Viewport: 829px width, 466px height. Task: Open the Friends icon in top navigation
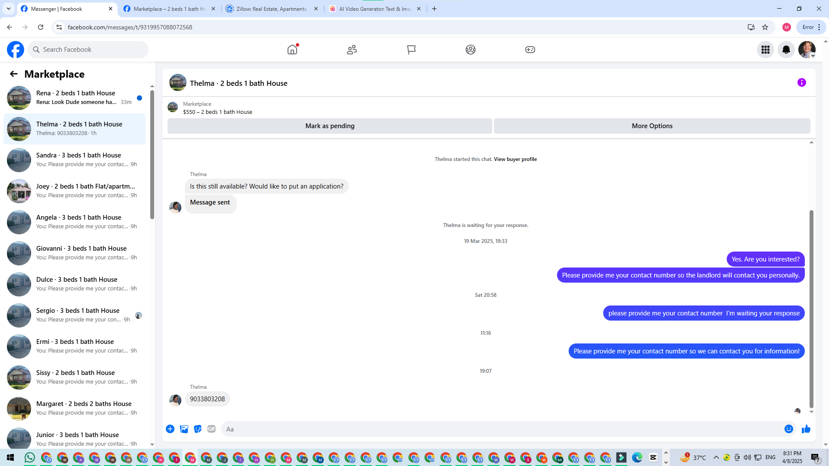pyautogui.click(x=352, y=50)
